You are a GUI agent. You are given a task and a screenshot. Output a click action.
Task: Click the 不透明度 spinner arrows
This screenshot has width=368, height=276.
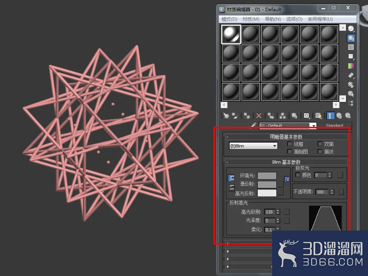click(332, 192)
